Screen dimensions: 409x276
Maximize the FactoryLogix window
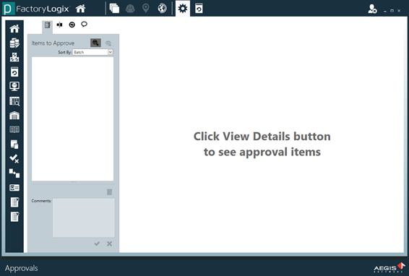[x=392, y=11]
